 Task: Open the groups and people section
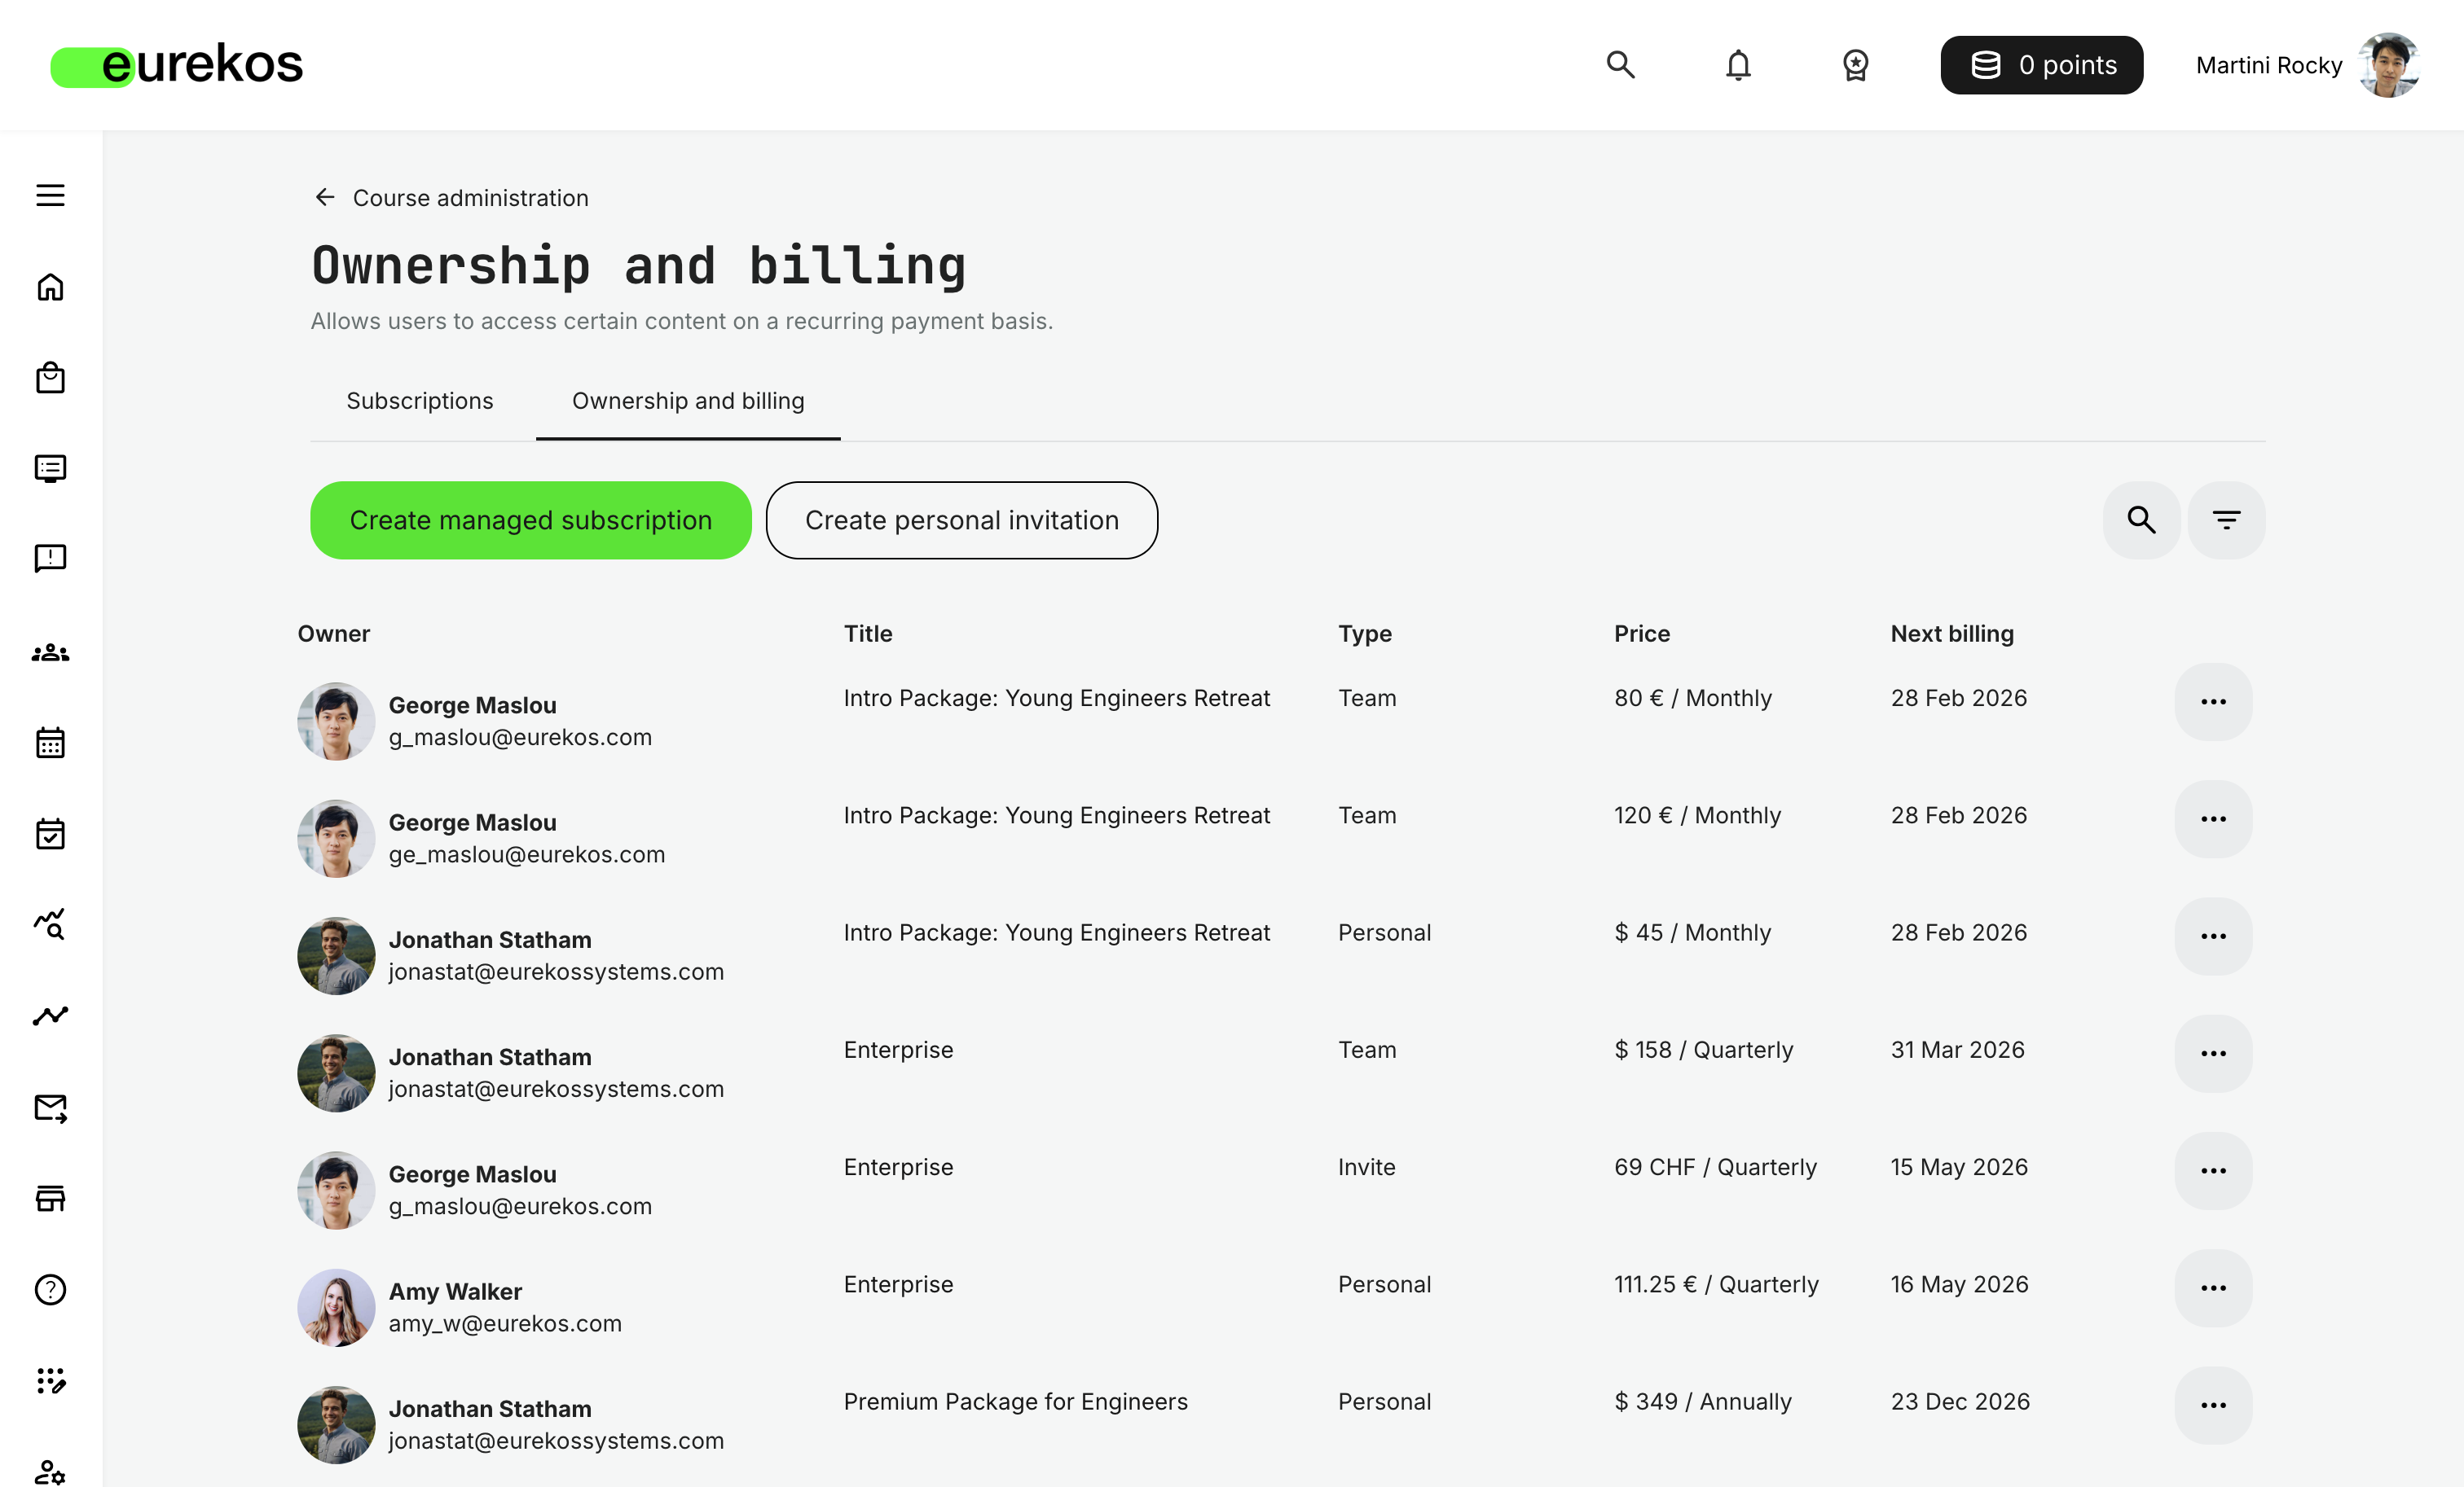[x=49, y=651]
